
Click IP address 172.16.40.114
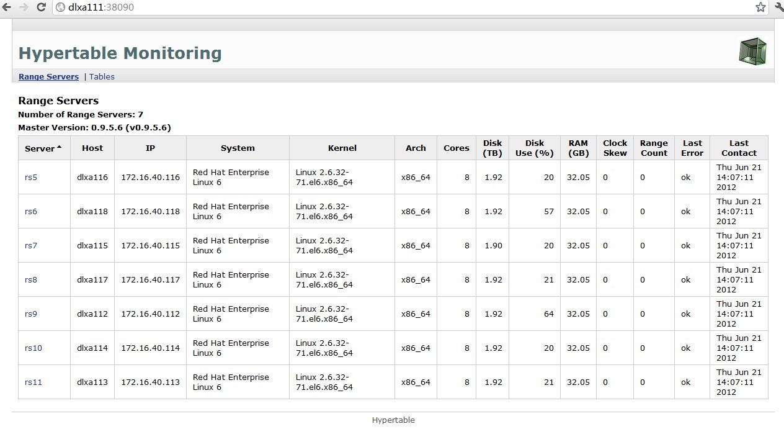pyautogui.click(x=151, y=348)
